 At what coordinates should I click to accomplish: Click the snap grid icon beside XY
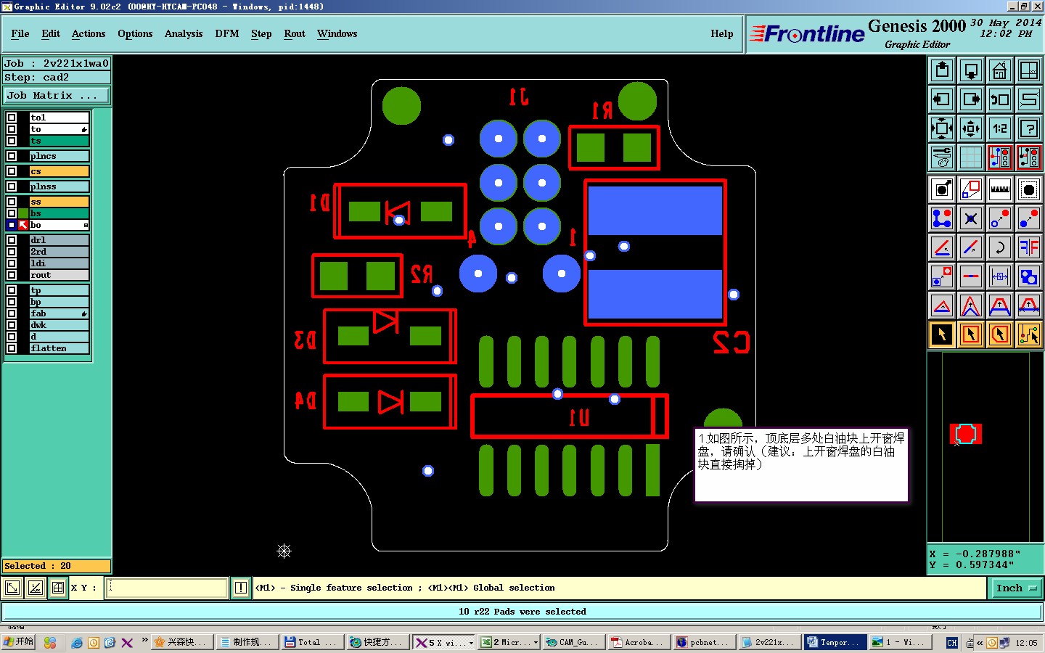(58, 588)
